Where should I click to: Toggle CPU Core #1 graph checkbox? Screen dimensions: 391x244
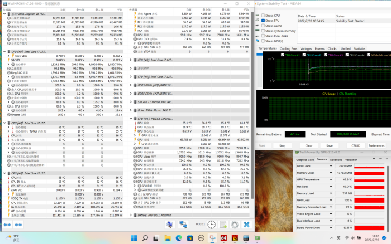pyautogui.click(x=282, y=55)
